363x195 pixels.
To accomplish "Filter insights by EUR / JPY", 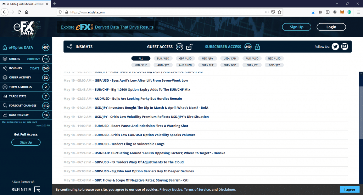I will click(252, 65).
